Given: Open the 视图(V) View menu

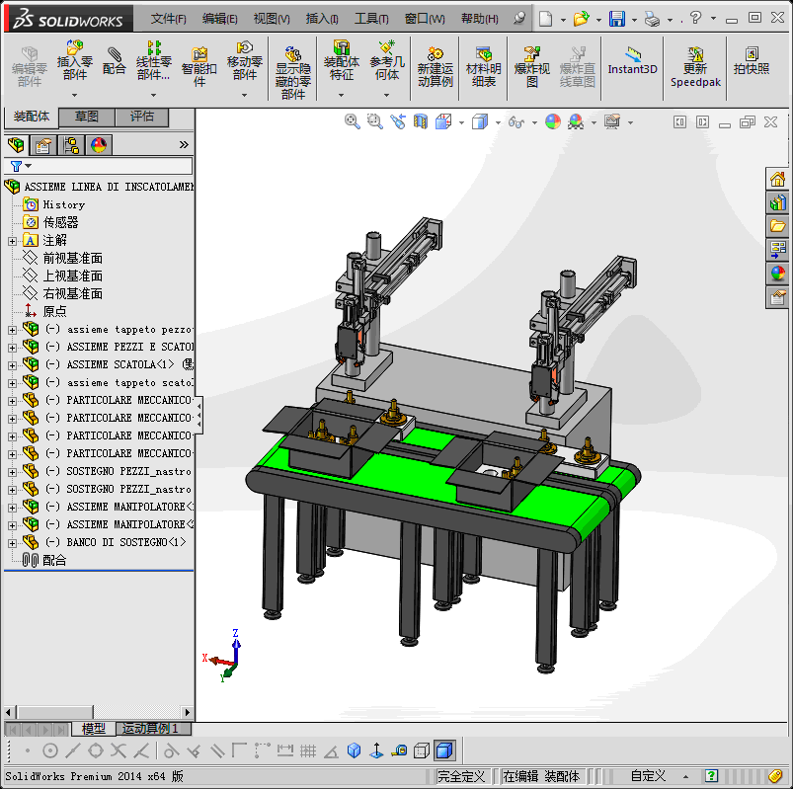Looking at the screenshot, I should click(272, 19).
